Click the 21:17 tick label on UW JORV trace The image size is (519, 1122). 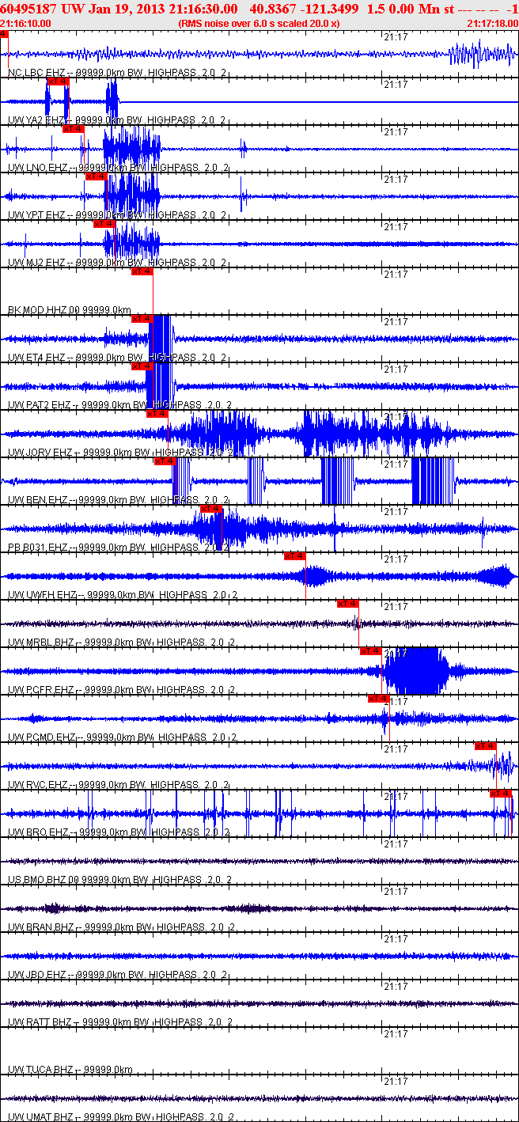pyautogui.click(x=396, y=417)
